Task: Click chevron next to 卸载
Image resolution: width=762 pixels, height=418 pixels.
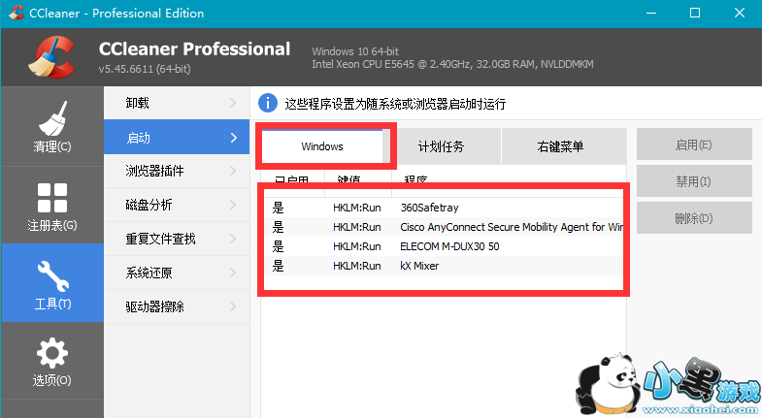Action: (x=233, y=103)
